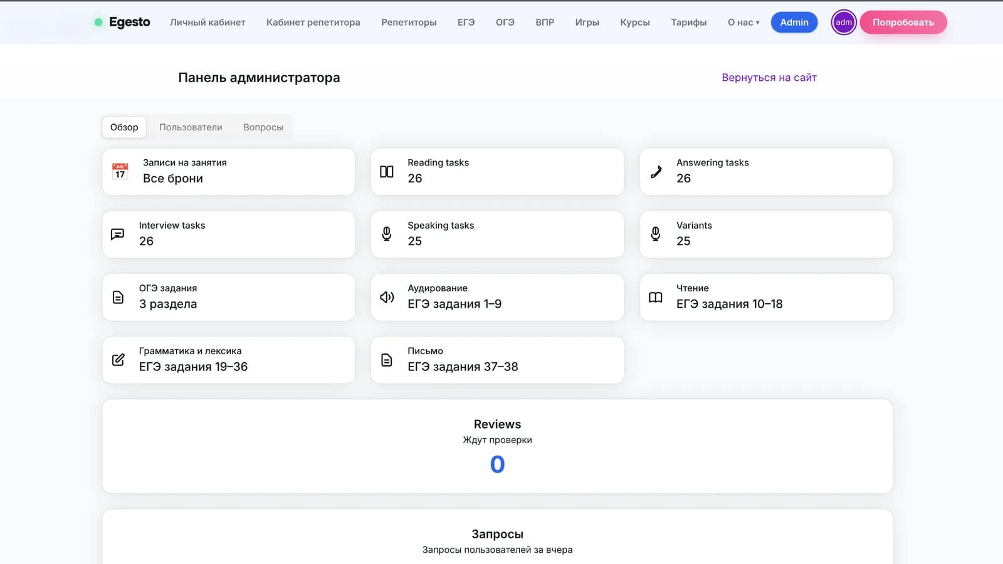Click the Запросы section heading
Image resolution: width=1003 pixels, height=564 pixels.
[497, 534]
